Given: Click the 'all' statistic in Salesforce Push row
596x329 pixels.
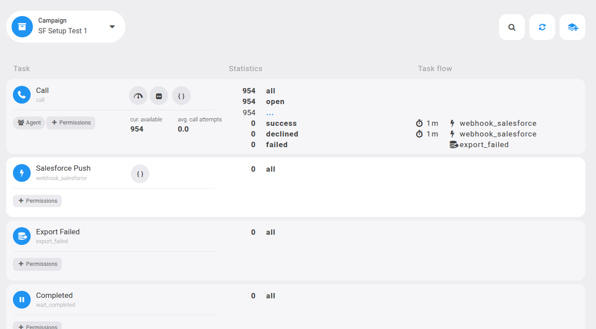Looking at the screenshot, I should tap(271, 169).
